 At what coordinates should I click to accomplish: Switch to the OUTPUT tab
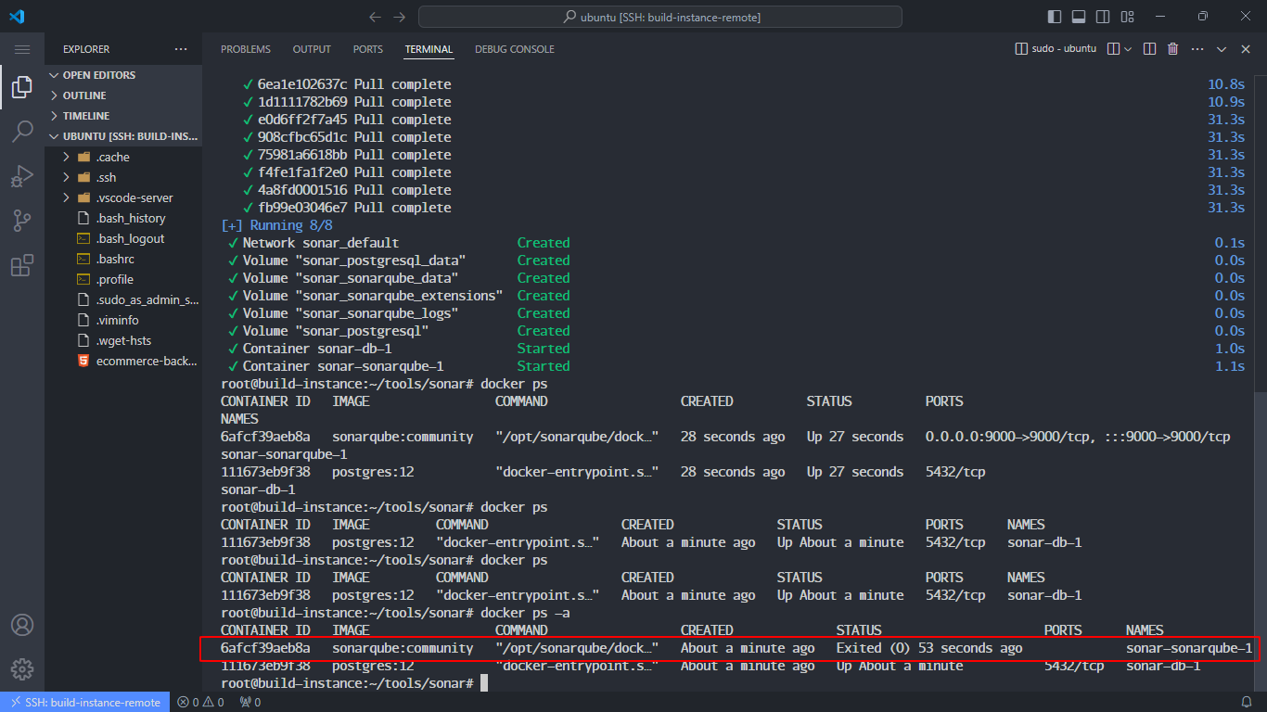(312, 49)
